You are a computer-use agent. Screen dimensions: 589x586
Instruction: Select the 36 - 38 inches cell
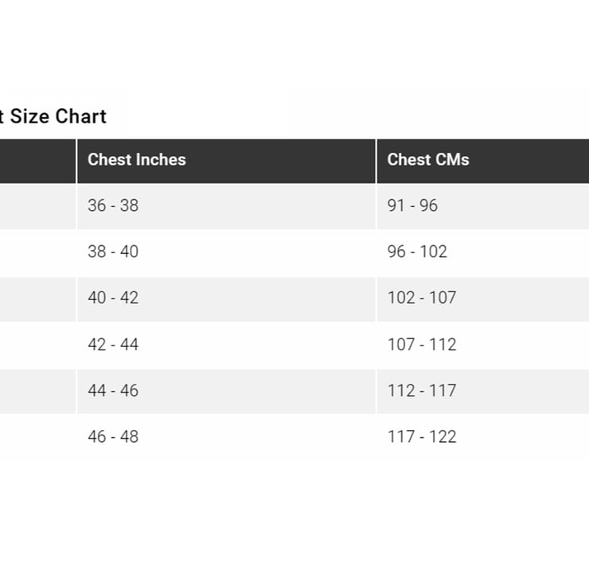point(113,205)
